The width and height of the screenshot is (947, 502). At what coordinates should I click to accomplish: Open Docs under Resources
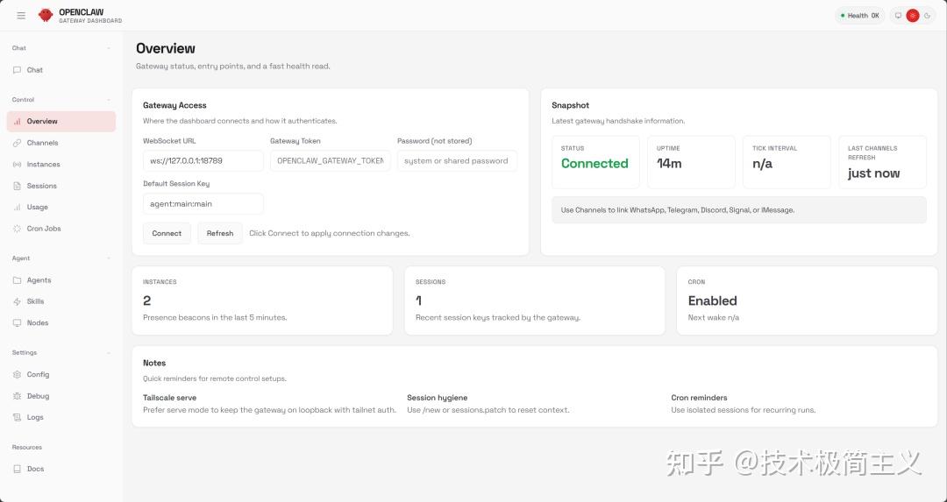35,469
